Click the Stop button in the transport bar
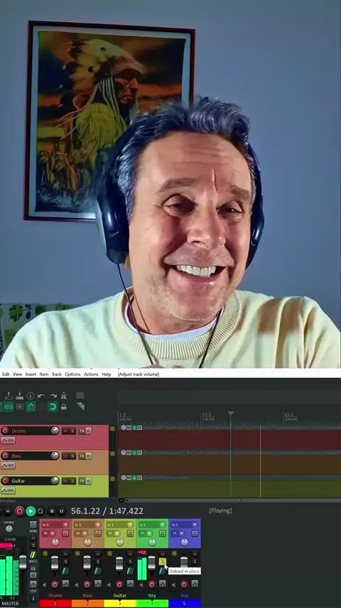The width and height of the screenshot is (341, 608). click(x=52, y=511)
